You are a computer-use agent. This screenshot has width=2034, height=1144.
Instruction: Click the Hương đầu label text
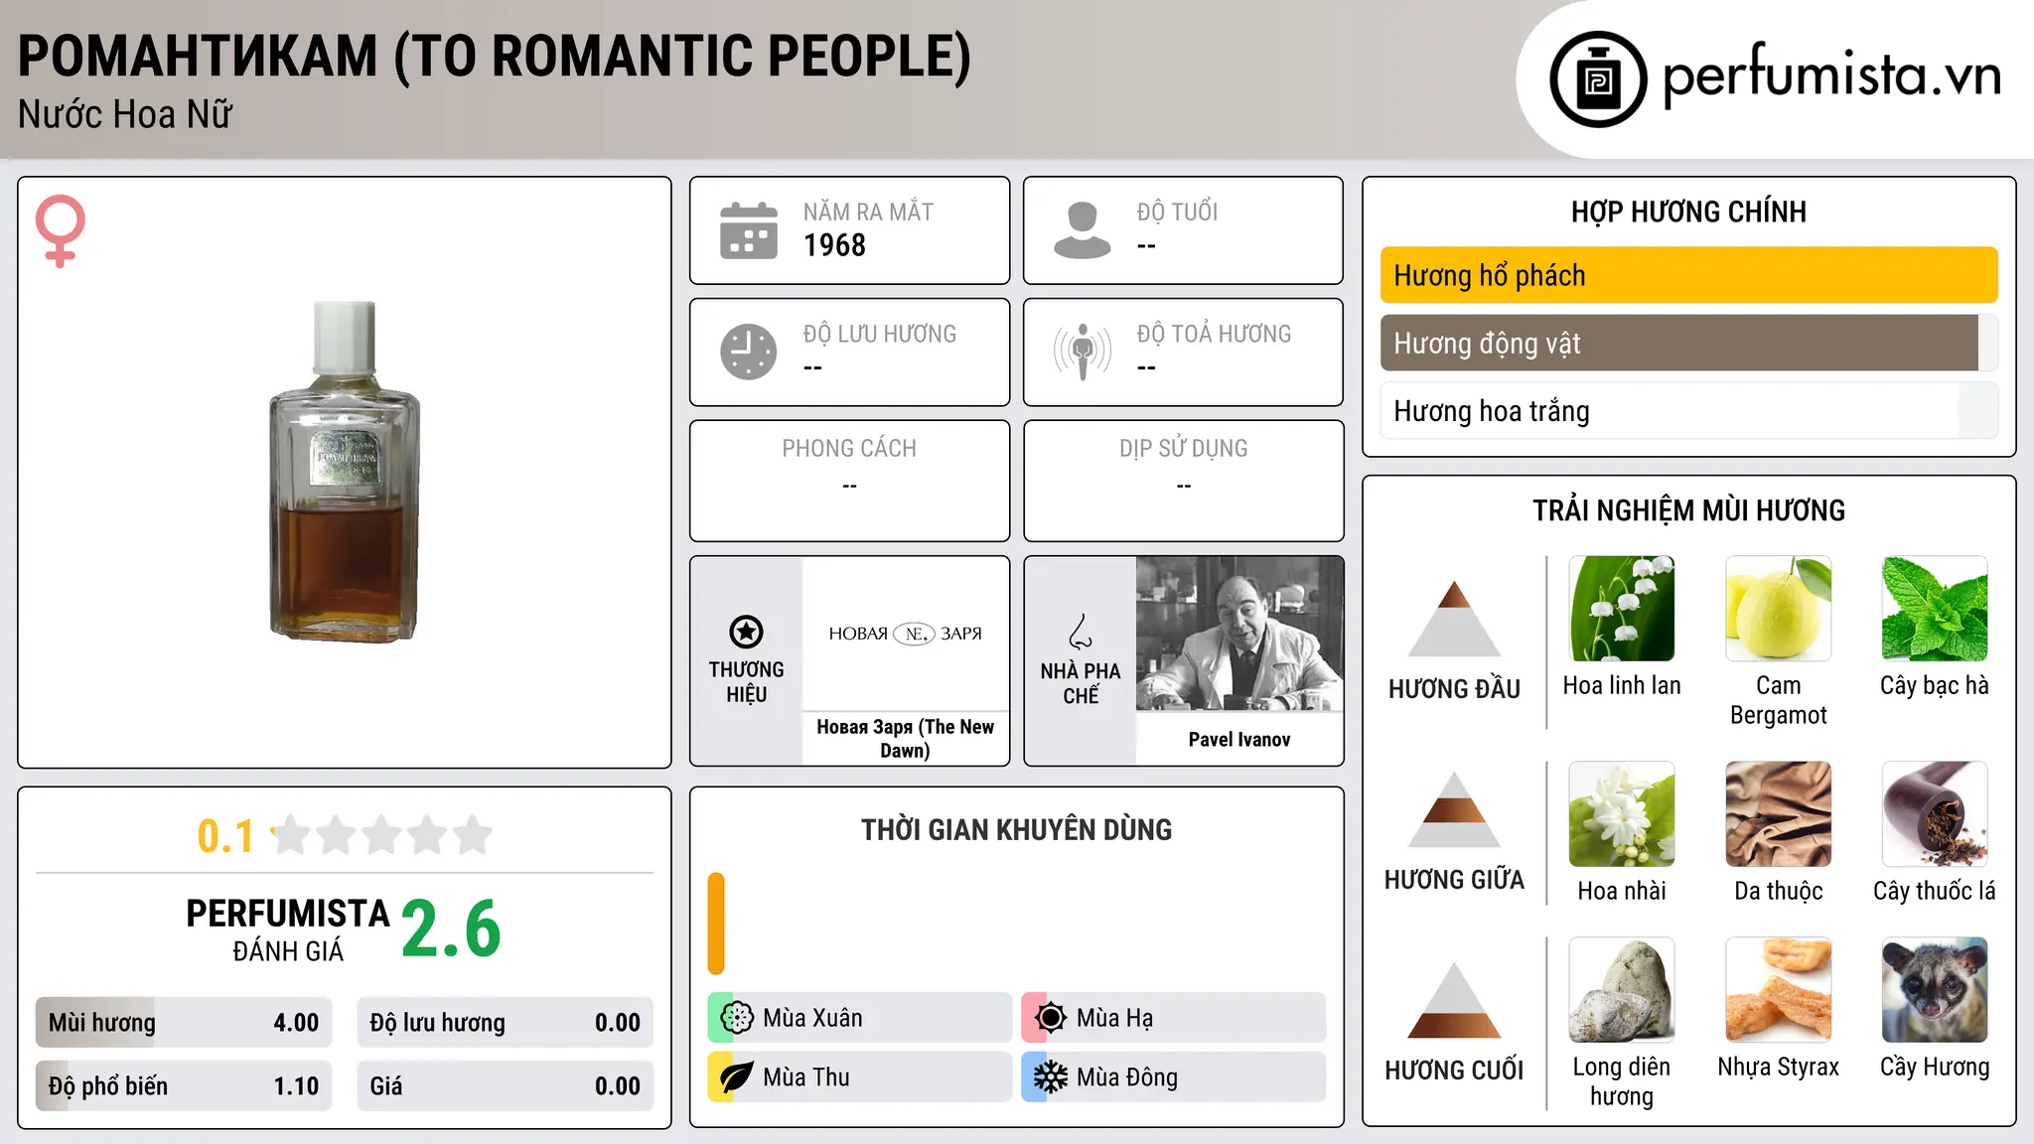1454,689
